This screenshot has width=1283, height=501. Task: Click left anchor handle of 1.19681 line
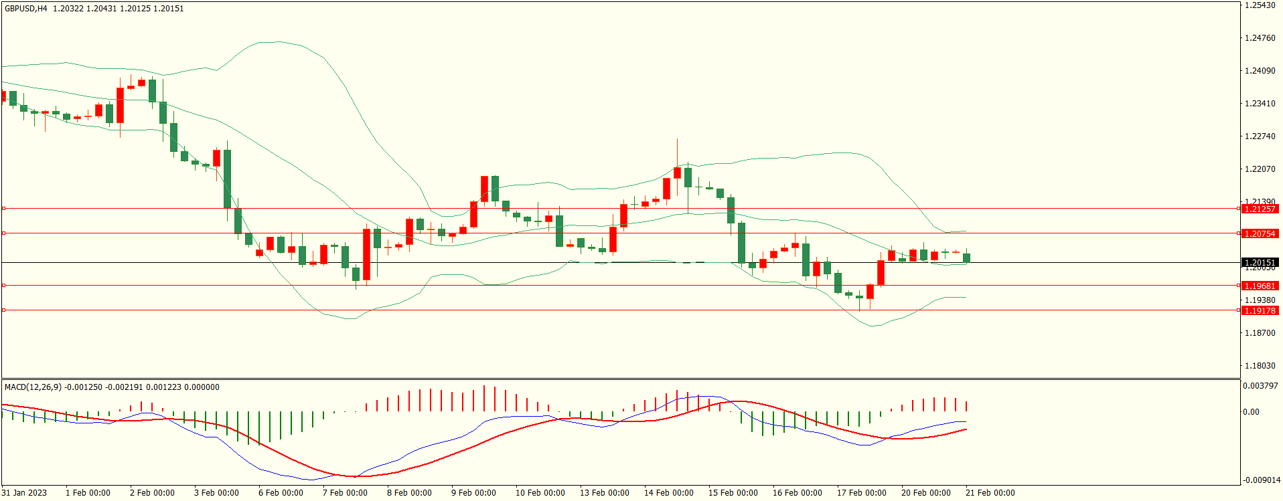pos(3,286)
